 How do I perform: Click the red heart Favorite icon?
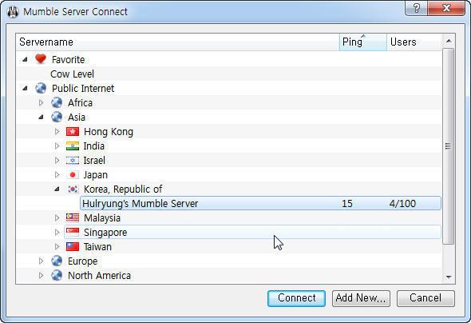point(41,58)
